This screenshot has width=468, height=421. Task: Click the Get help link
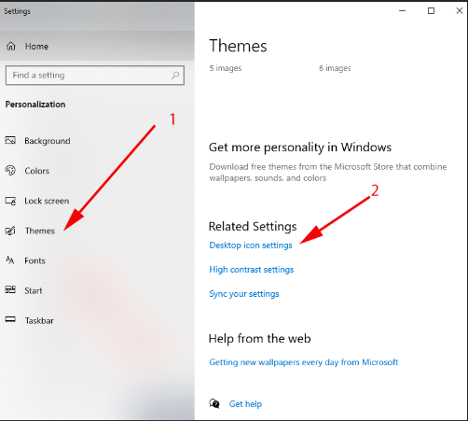[x=245, y=404]
